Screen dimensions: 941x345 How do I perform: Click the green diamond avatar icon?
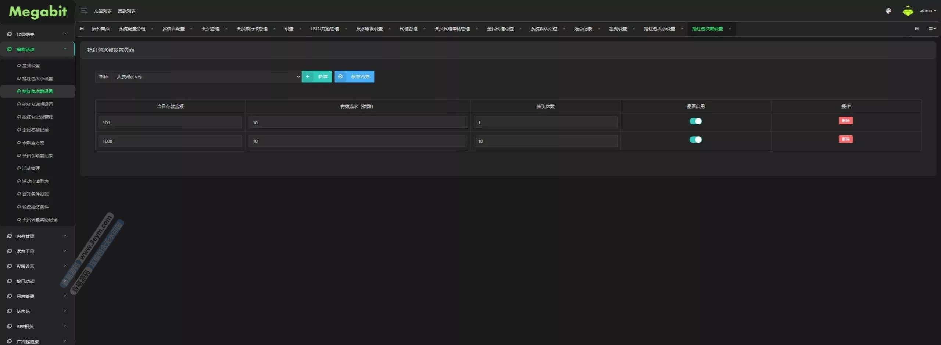908,11
